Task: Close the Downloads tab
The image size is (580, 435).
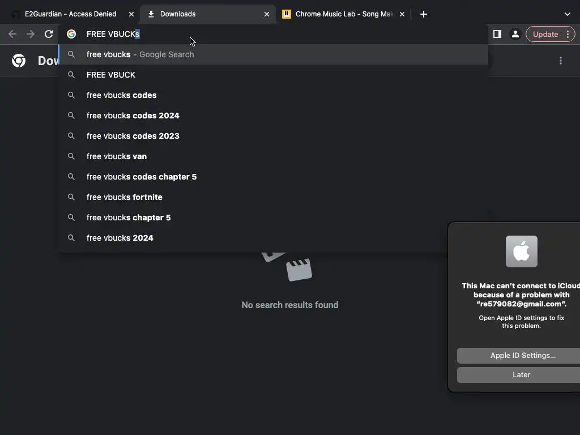Action: pos(267,14)
